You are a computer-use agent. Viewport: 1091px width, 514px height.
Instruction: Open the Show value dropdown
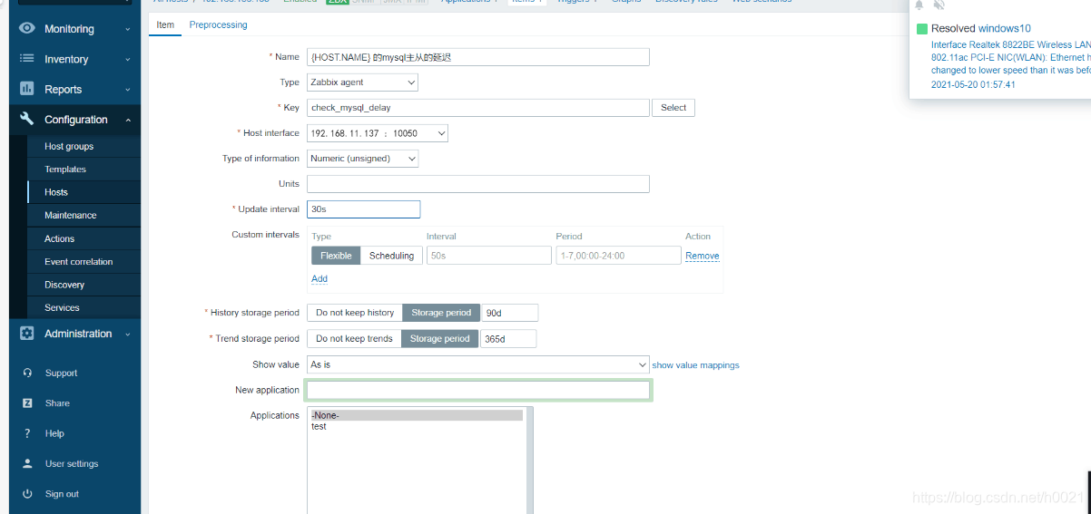[477, 364]
